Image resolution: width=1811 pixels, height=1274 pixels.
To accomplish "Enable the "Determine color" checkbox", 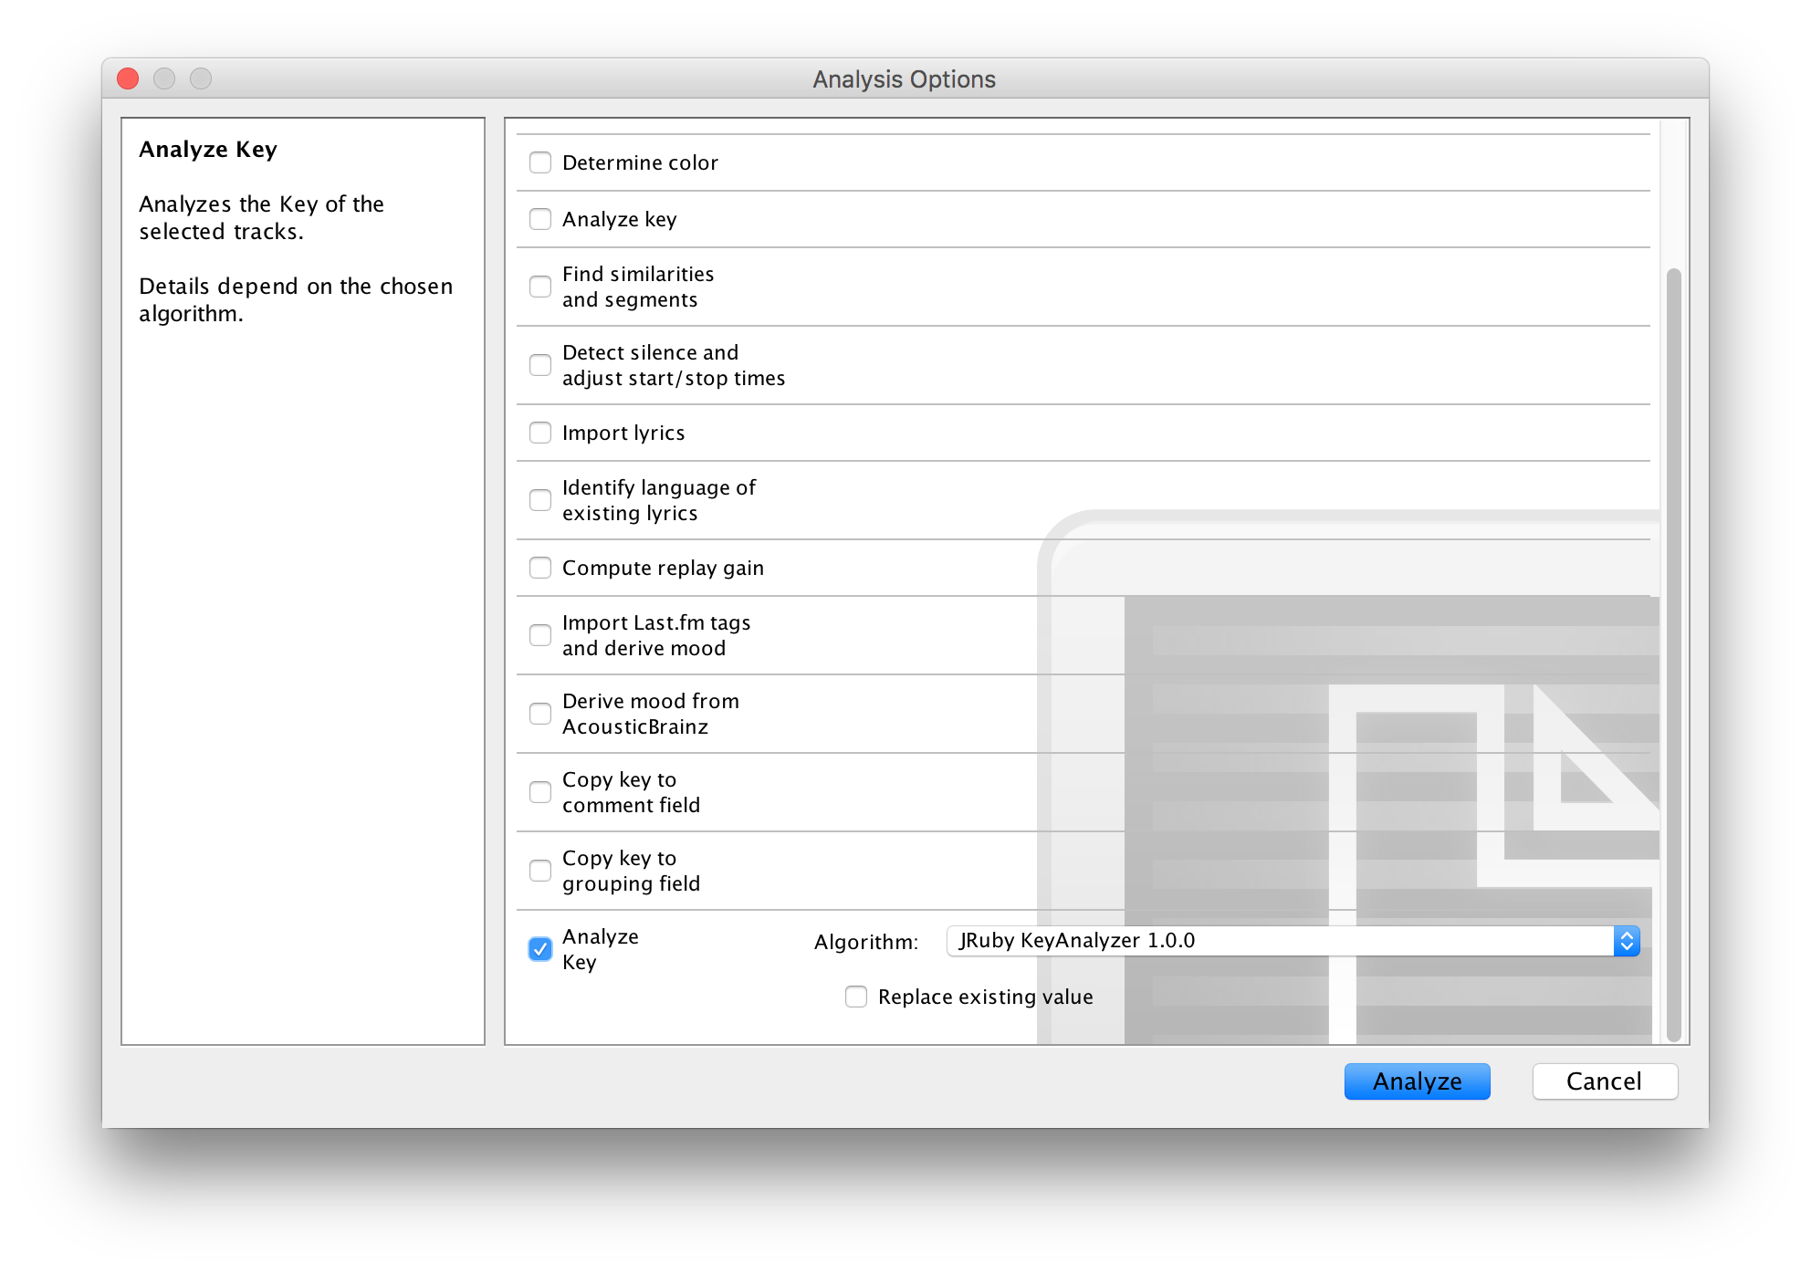I will [x=539, y=162].
